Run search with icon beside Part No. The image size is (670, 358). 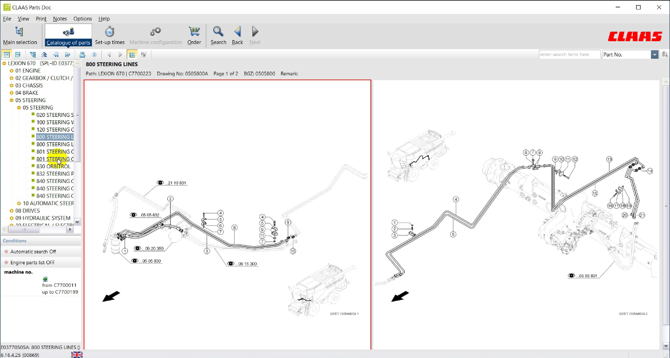[664, 55]
